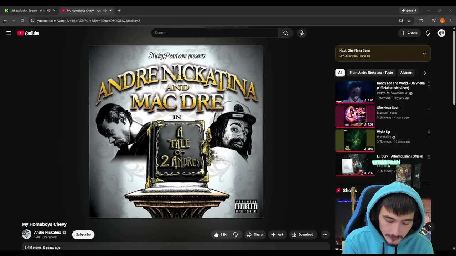This screenshot has height=256, width=456.
Task: Advance the Shorts shelf with next arrow
Action: tap(430, 226)
